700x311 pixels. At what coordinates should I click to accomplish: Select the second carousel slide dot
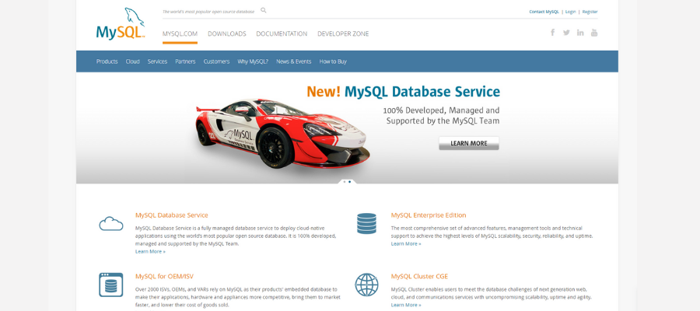(x=349, y=182)
